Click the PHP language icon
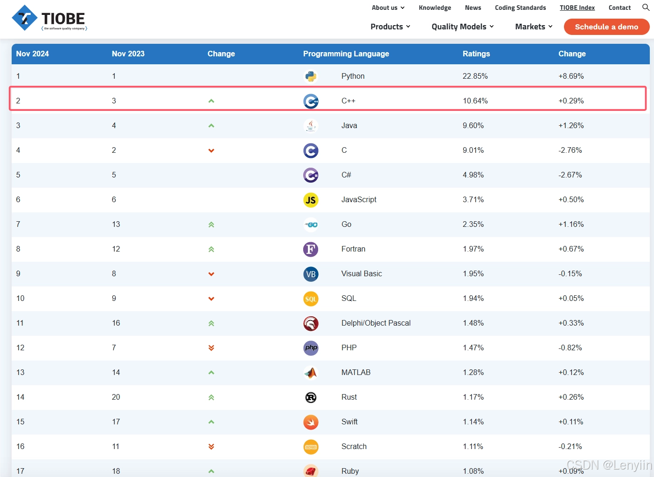 pyautogui.click(x=311, y=348)
